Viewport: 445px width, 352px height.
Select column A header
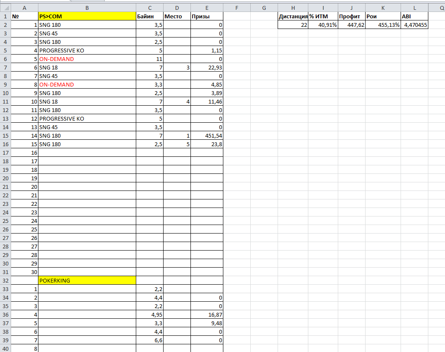[x=24, y=8]
